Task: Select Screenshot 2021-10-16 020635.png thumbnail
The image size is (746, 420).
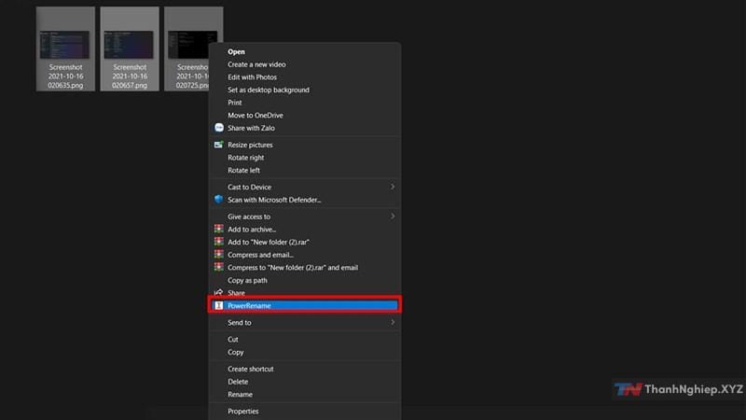Action: [x=64, y=44]
